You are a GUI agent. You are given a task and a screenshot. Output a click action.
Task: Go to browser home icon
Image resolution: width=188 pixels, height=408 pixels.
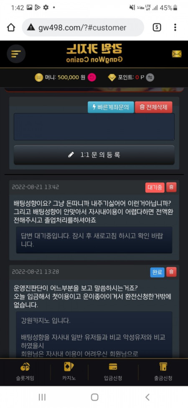click(x=11, y=27)
